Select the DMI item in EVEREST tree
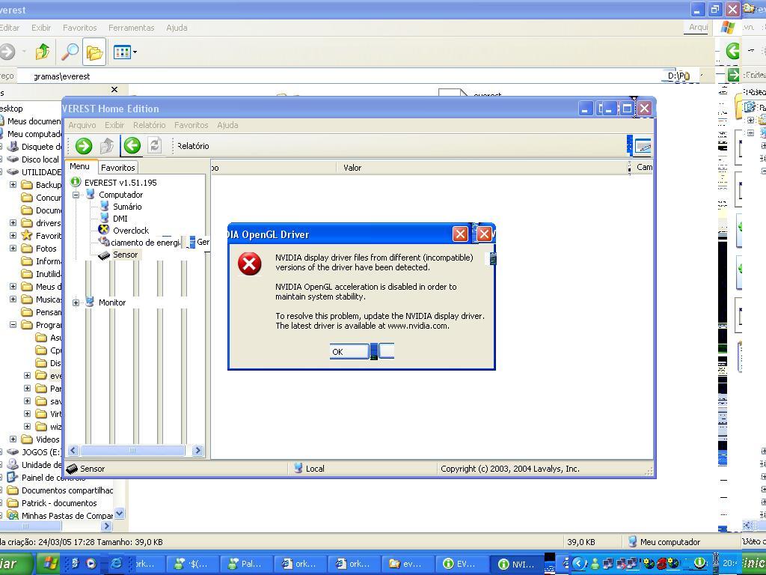The height and width of the screenshot is (575, 766). click(120, 219)
